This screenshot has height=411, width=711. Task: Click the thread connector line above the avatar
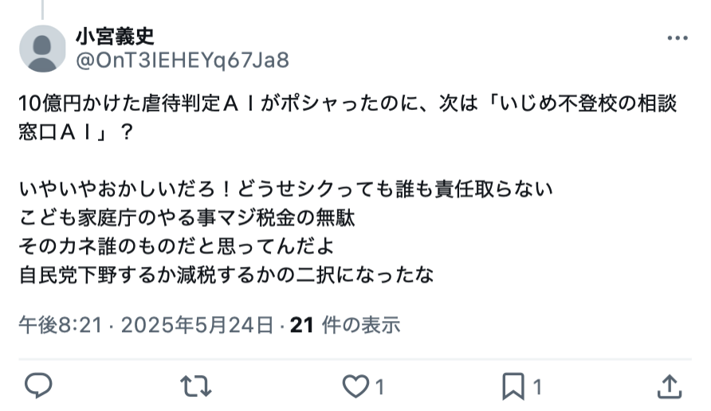click(x=42, y=10)
